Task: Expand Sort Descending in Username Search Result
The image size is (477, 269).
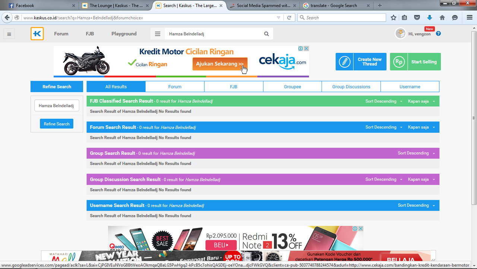Action: click(416, 205)
